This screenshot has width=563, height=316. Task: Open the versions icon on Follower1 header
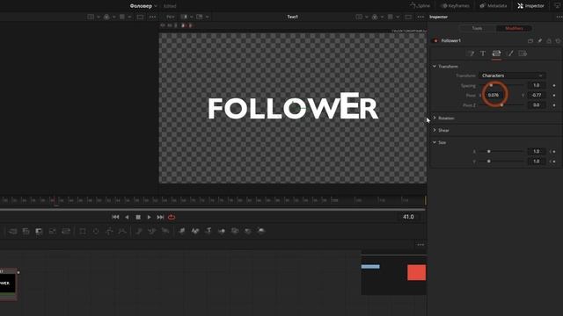coord(530,41)
